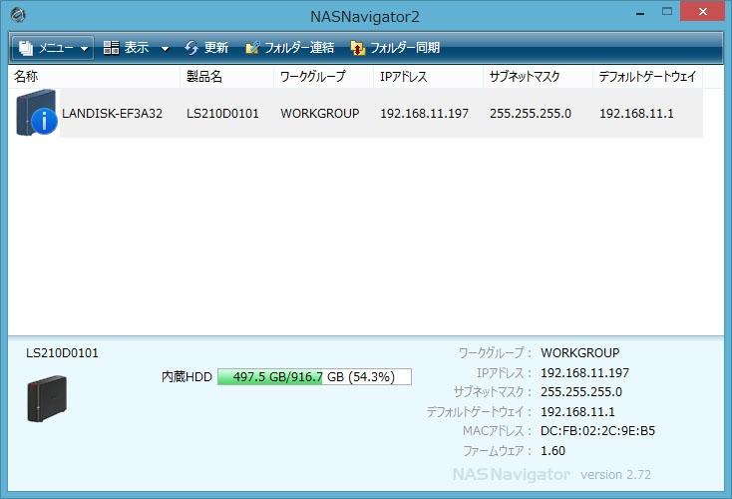
Task: Click the 更新 refresh icon
Action: tap(191, 48)
